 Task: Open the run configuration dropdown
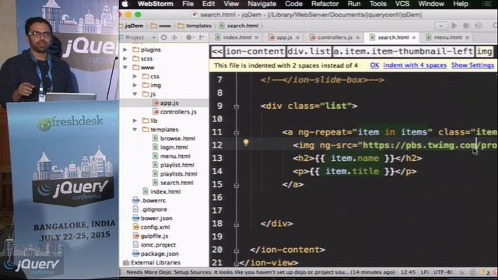click(441, 26)
